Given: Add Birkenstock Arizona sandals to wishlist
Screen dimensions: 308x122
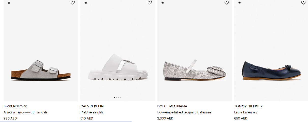Looking at the screenshot, I should (x=73, y=3).
